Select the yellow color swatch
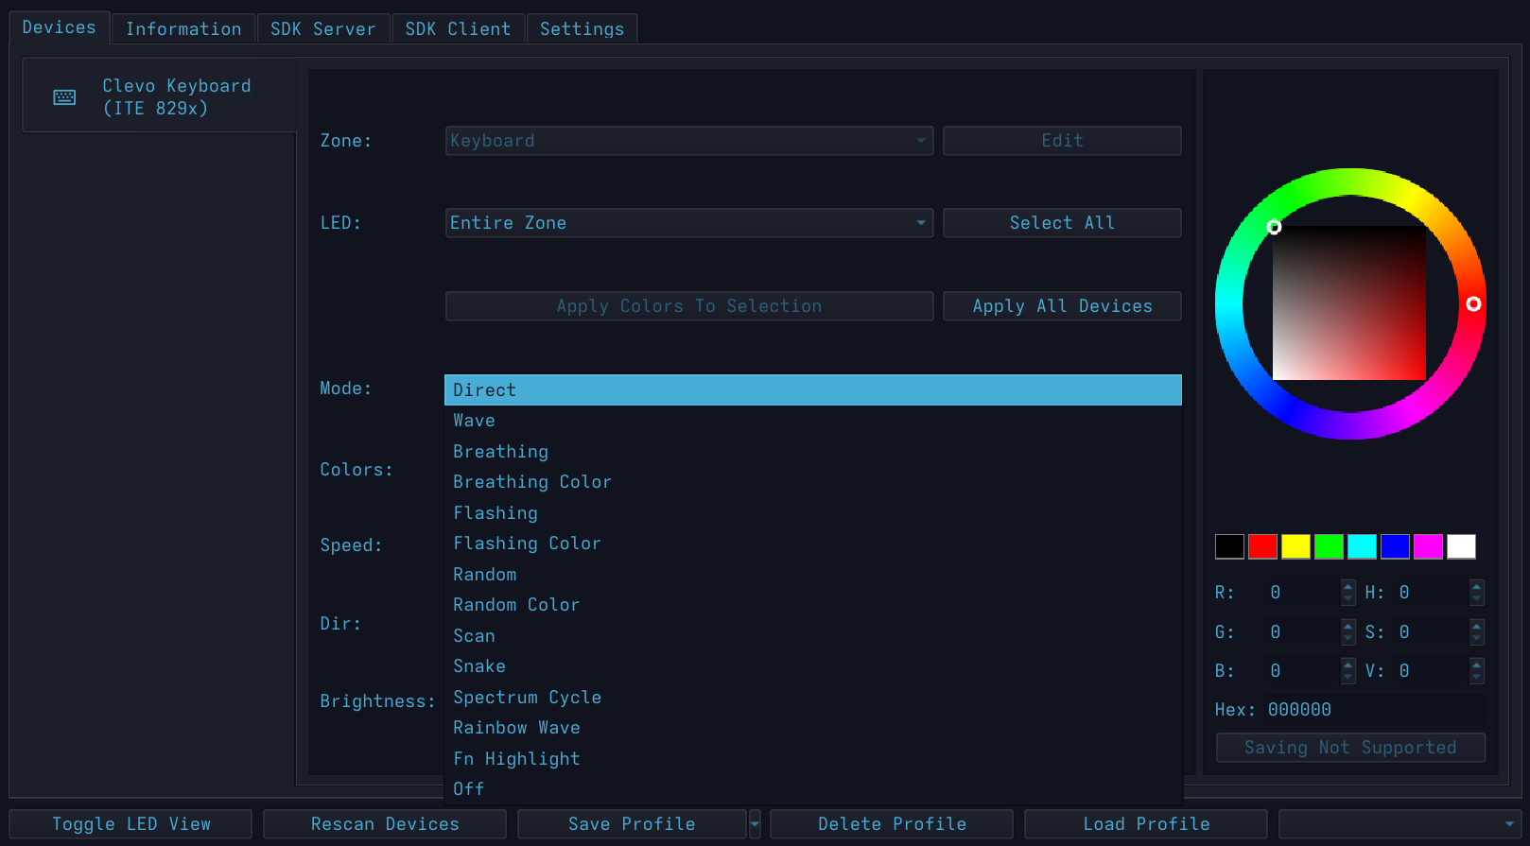Image resolution: width=1530 pixels, height=846 pixels. tap(1295, 546)
